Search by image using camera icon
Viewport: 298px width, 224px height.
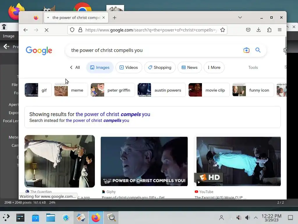point(246,50)
